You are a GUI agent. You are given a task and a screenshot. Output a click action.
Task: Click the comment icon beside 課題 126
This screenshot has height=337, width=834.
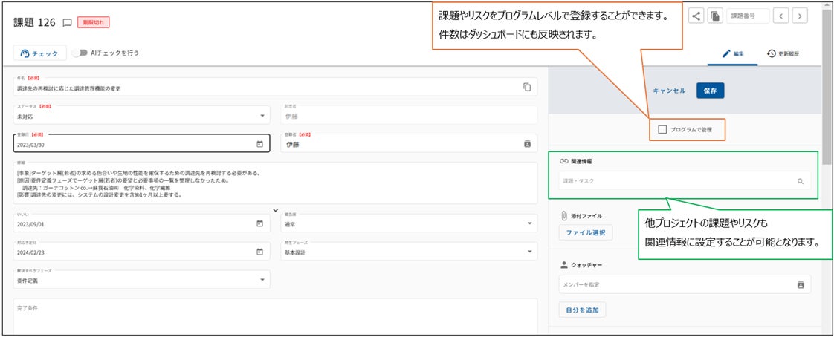tap(67, 23)
